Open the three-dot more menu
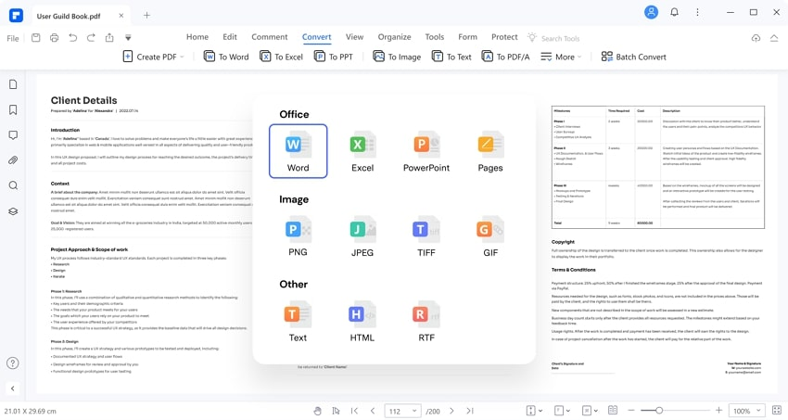Viewport: 788px width, 420px height. 697,12
